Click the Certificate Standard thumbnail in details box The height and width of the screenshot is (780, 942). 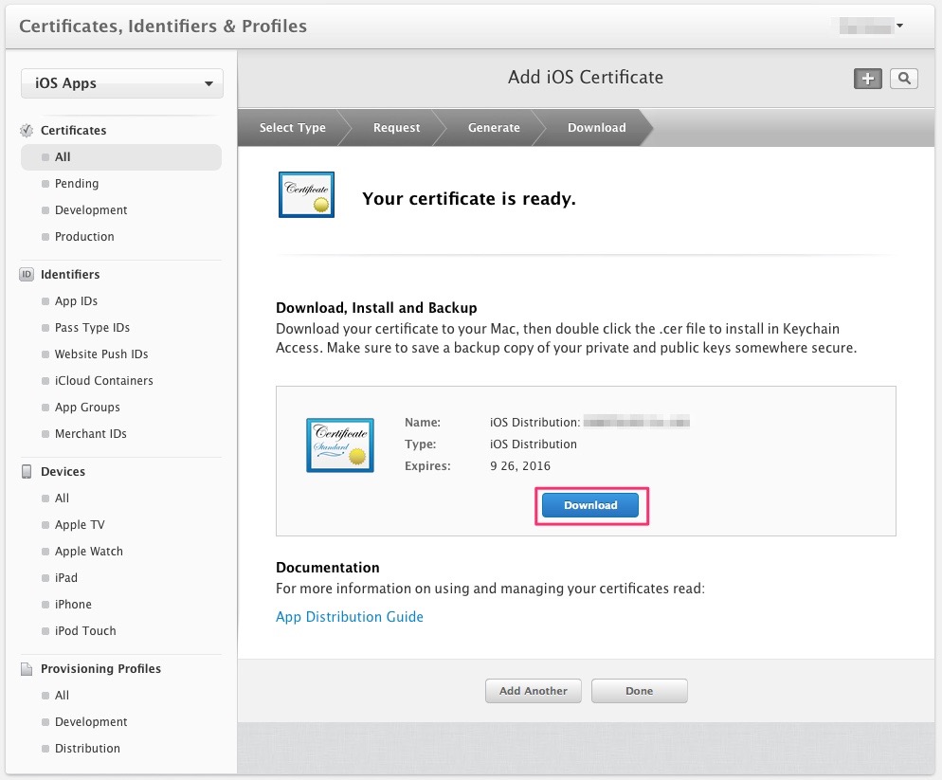pos(340,445)
